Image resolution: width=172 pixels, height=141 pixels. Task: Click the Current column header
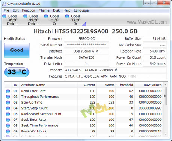tap(87, 85)
